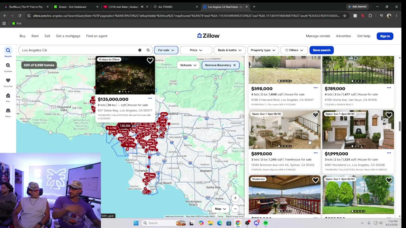Expand the Property type dropdown
406x228 pixels.
click(263, 50)
